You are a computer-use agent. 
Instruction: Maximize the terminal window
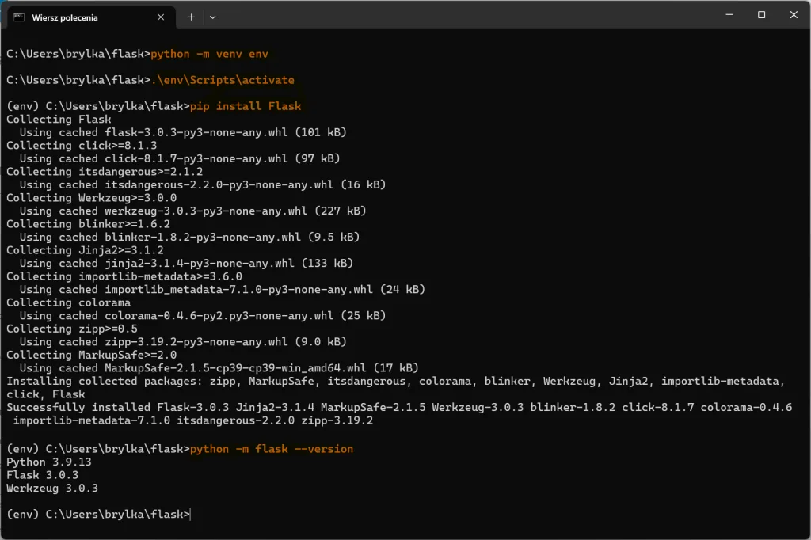[x=761, y=15]
